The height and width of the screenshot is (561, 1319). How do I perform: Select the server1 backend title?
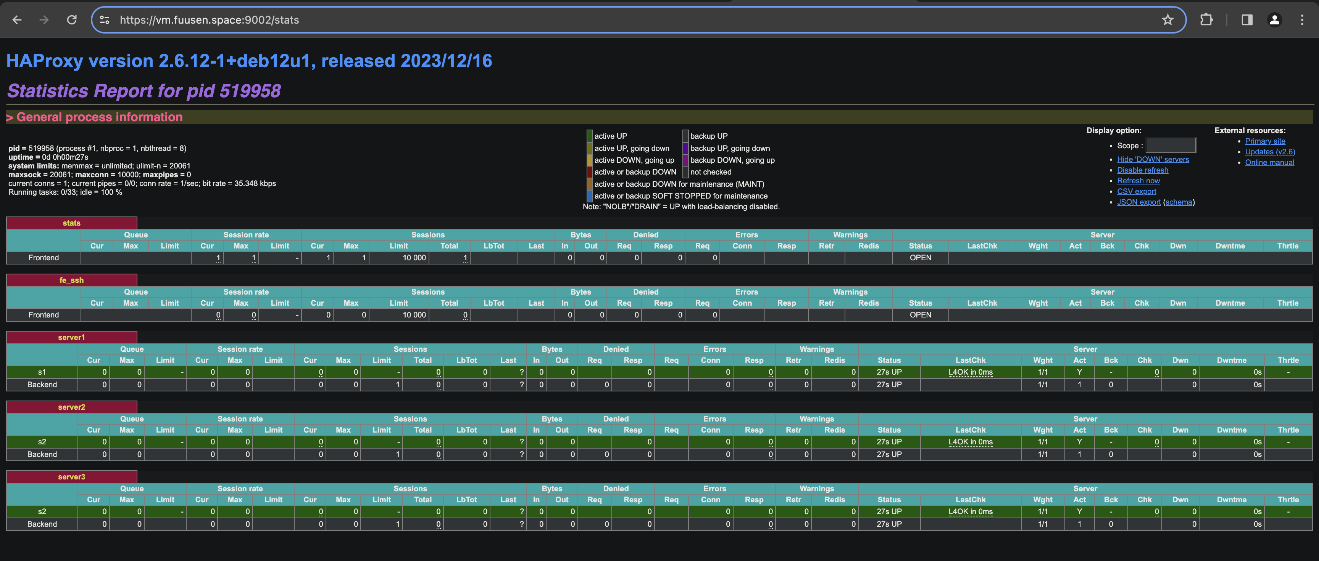[71, 338]
